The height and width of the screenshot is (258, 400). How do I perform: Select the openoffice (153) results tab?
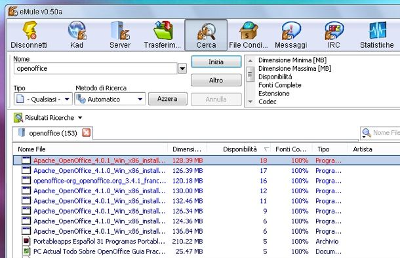pos(52,133)
